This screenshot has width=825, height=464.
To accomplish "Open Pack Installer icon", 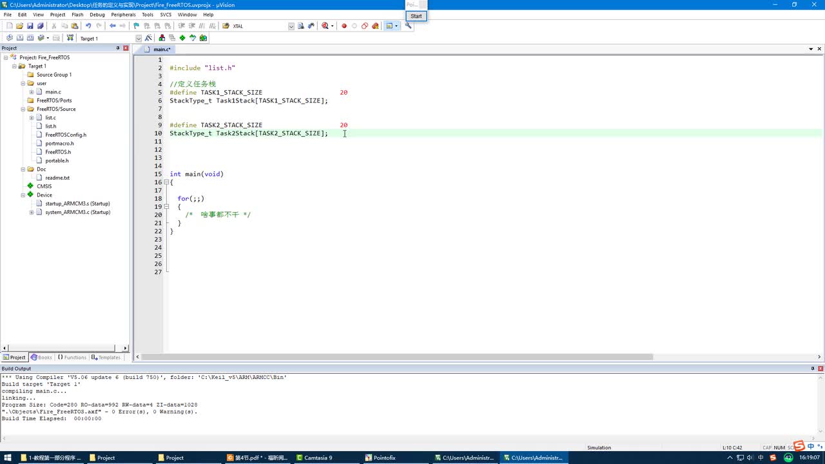I will 203,38.
